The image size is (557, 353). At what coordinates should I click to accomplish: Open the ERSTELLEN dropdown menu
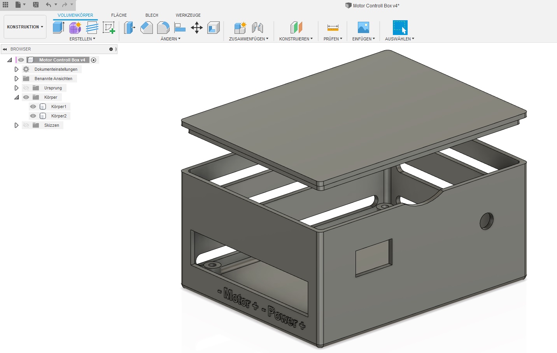pos(82,39)
